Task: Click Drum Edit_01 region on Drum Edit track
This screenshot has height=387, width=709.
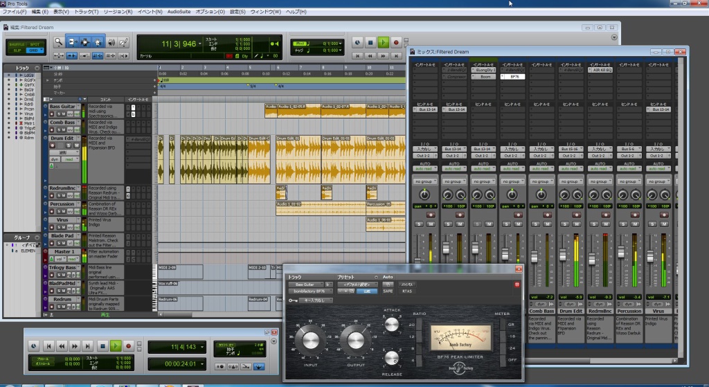Action: coord(298,159)
